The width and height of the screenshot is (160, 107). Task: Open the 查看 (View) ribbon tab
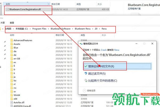pyautogui.click(x=12, y=23)
